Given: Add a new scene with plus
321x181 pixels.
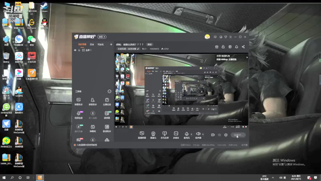Looking at the screenshot, I should tap(111, 44).
